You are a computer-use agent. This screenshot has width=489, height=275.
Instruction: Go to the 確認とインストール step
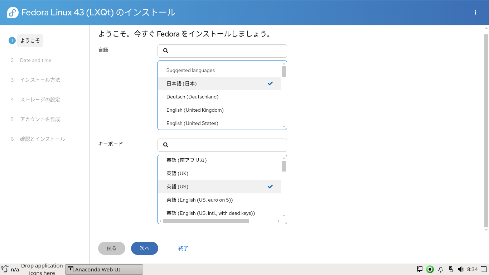click(x=43, y=139)
